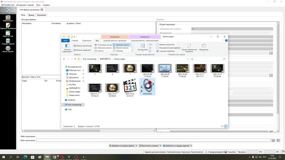This screenshot has height=160, width=285.
Task: Expand the layout gallery arrow in ribbon
Action: 132,51
